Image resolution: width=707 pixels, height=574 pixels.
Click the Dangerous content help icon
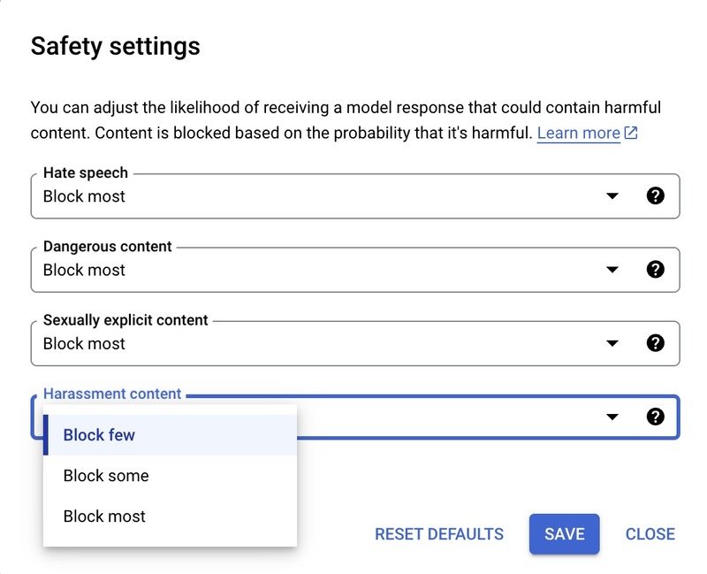pos(656,270)
